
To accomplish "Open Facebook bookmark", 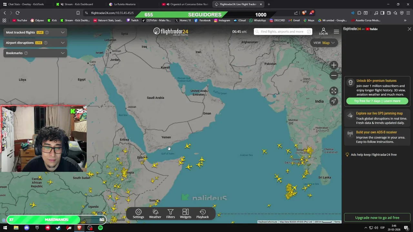I will 202,20.
